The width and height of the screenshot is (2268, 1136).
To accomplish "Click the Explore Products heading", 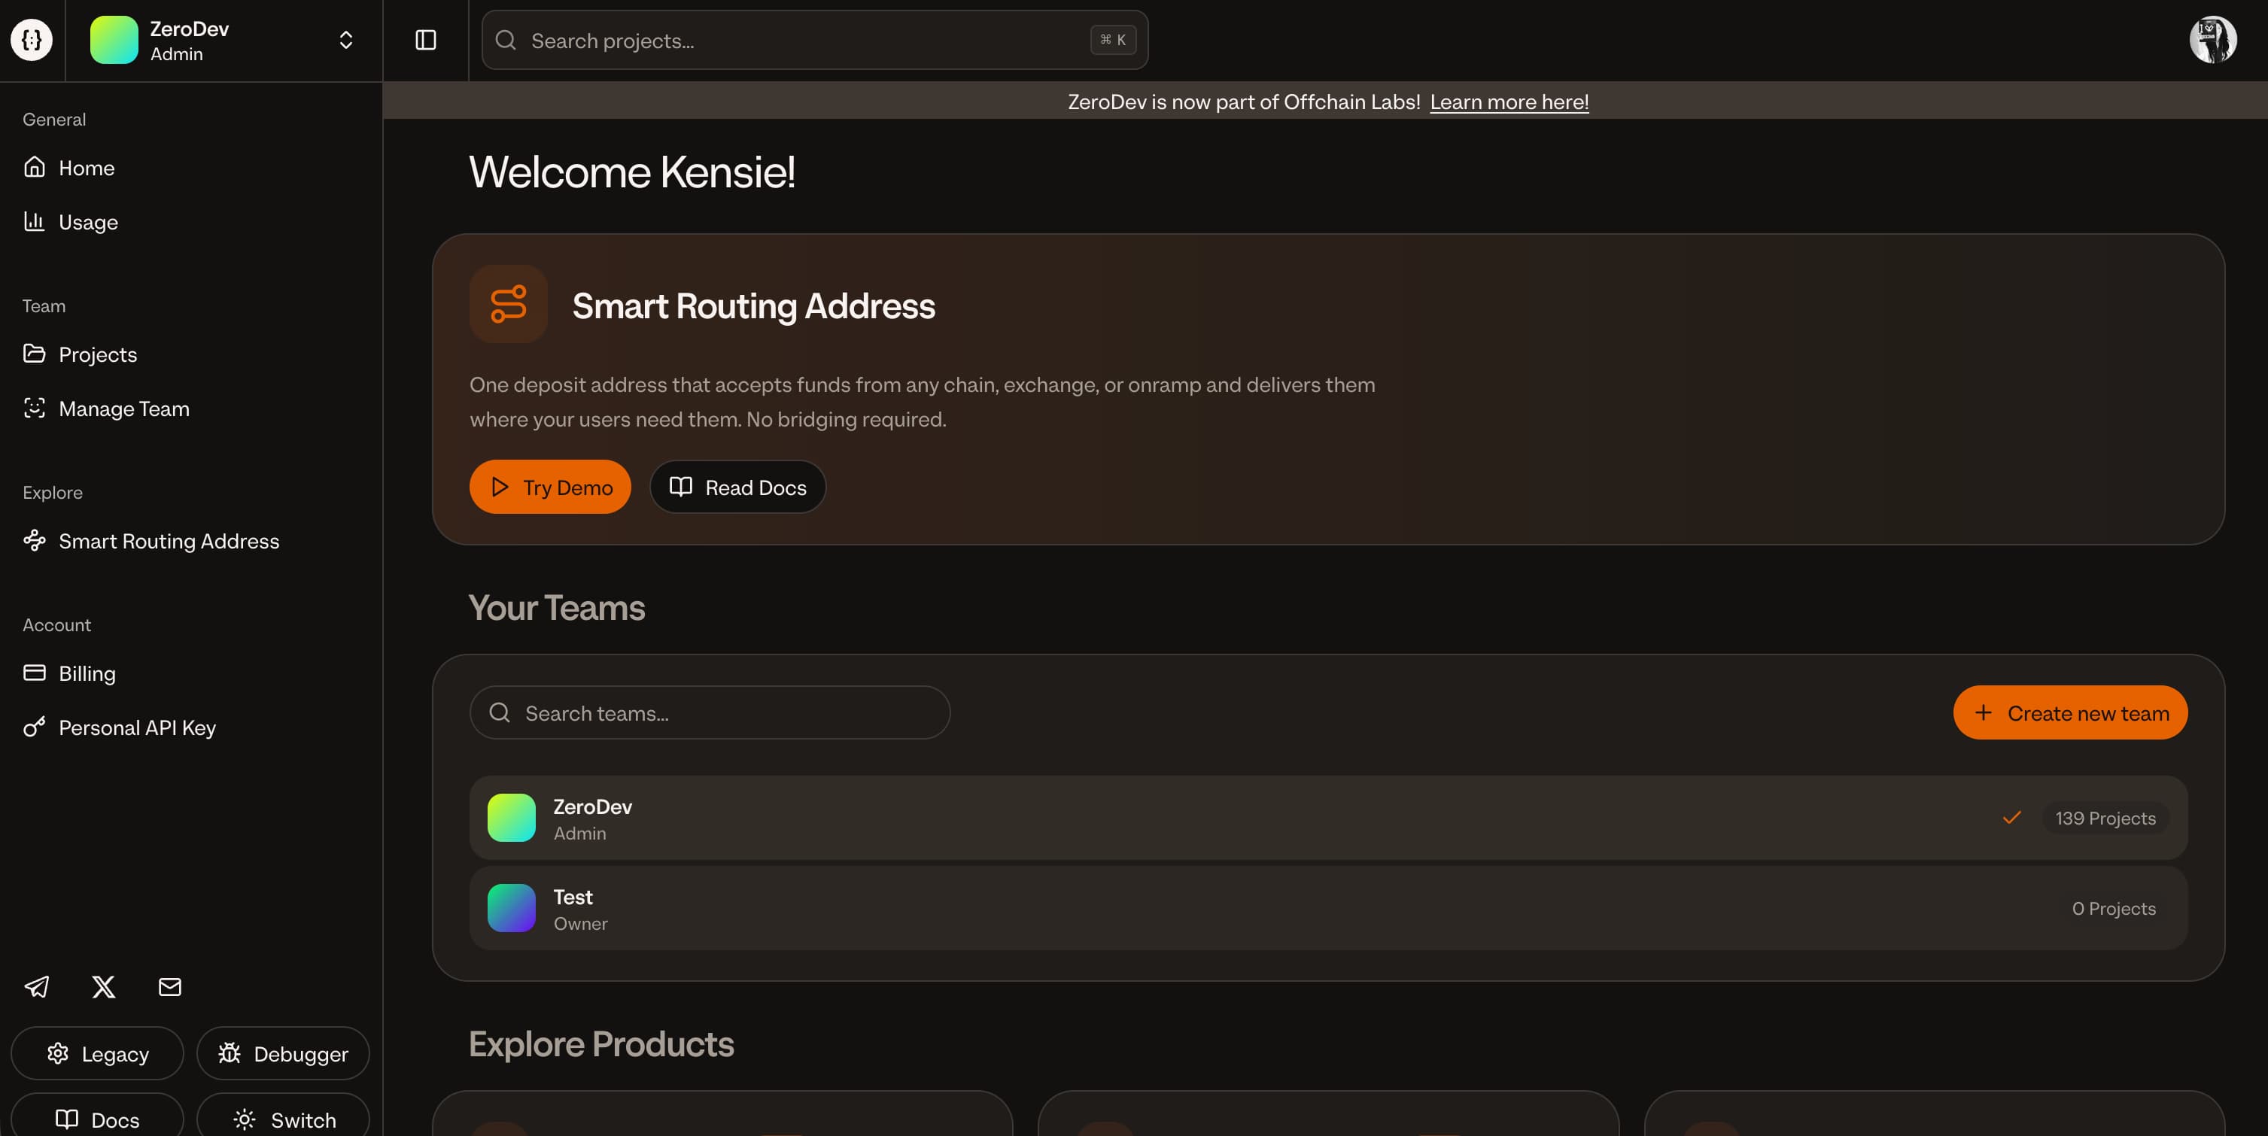I will (601, 1043).
